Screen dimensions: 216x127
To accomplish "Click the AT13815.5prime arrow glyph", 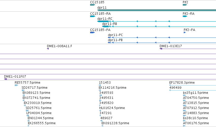I will tap(185, 105).
